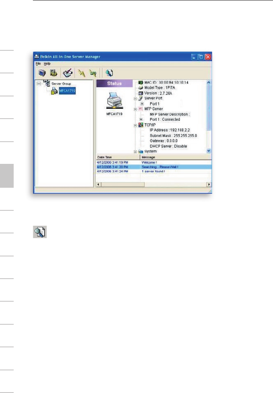This screenshot has width=273, height=393.
Task: Maximize the Server Manager window
Action: point(201,57)
